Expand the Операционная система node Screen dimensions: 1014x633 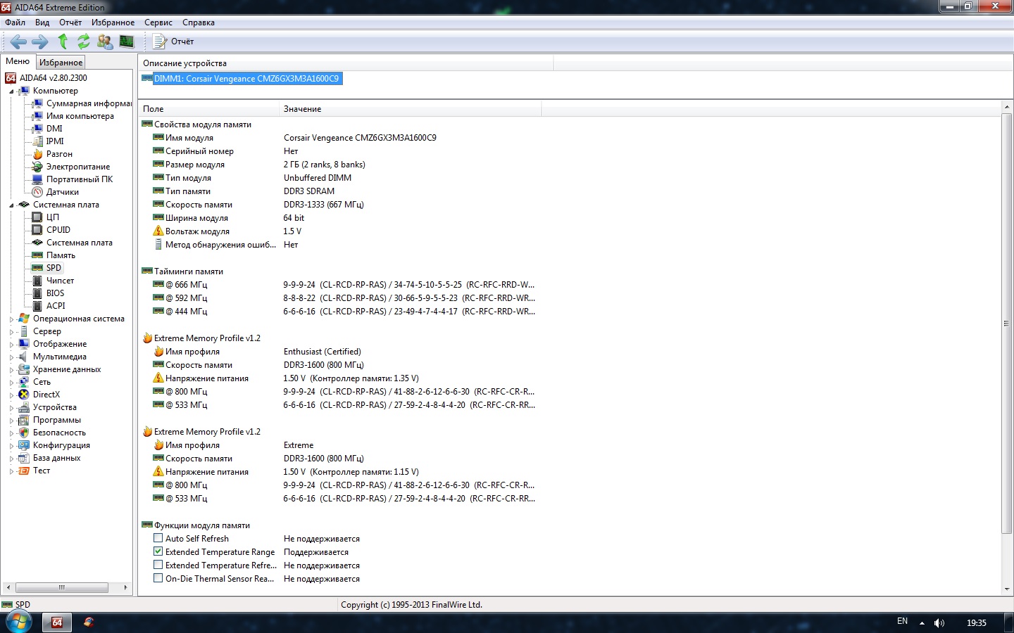[x=11, y=319]
